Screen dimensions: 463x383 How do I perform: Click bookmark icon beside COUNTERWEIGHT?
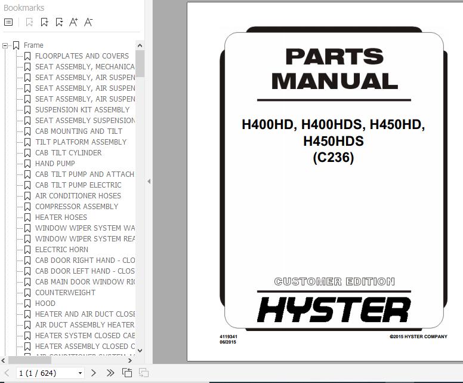[27, 293]
